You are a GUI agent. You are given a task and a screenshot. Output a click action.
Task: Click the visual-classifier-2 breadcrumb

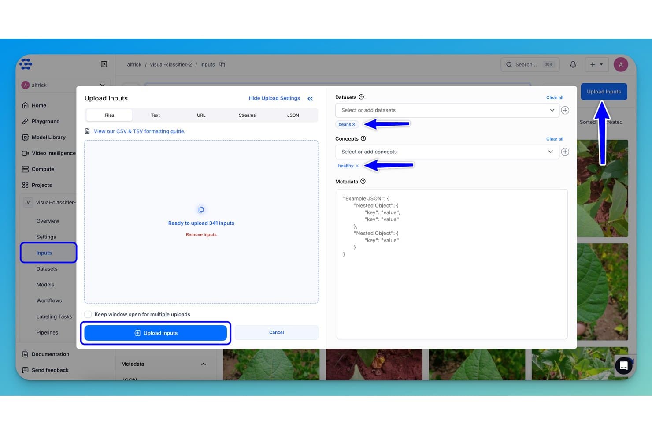[x=171, y=64]
